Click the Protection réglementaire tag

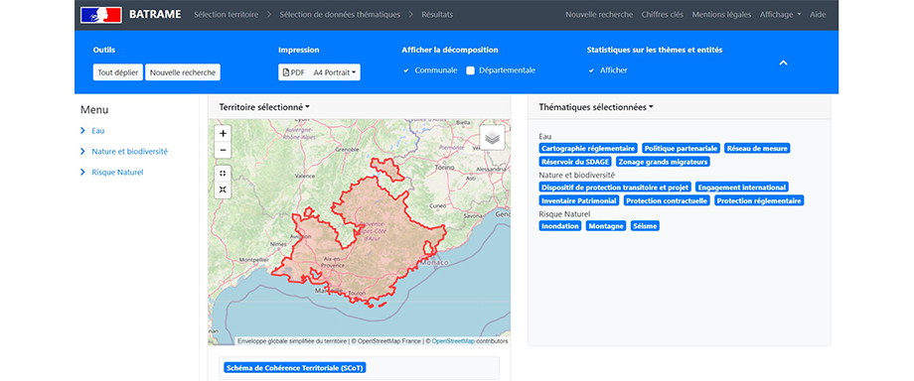760,201
